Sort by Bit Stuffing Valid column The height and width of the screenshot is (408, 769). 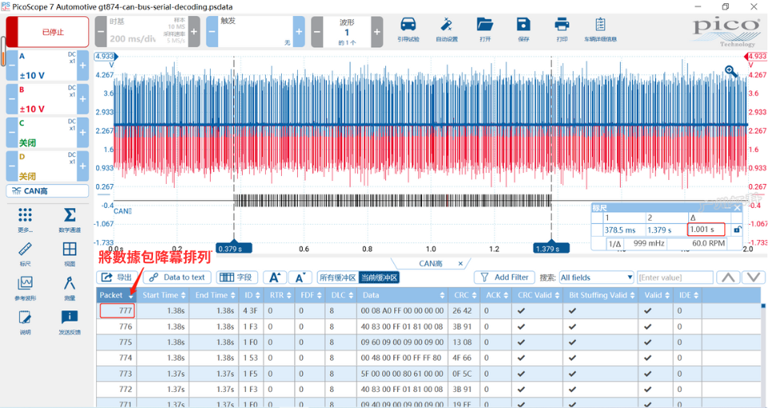click(602, 295)
